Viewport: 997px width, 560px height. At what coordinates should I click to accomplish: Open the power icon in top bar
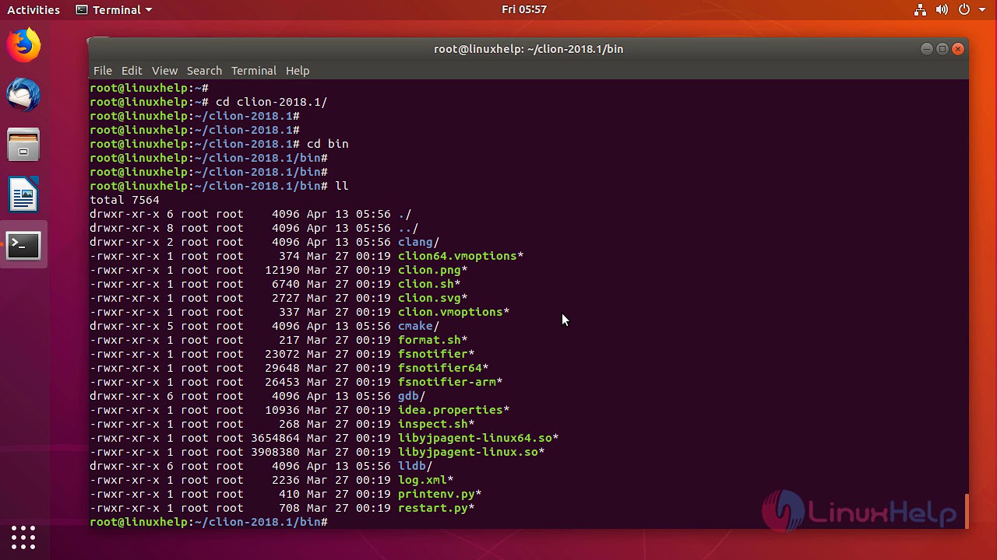point(964,10)
